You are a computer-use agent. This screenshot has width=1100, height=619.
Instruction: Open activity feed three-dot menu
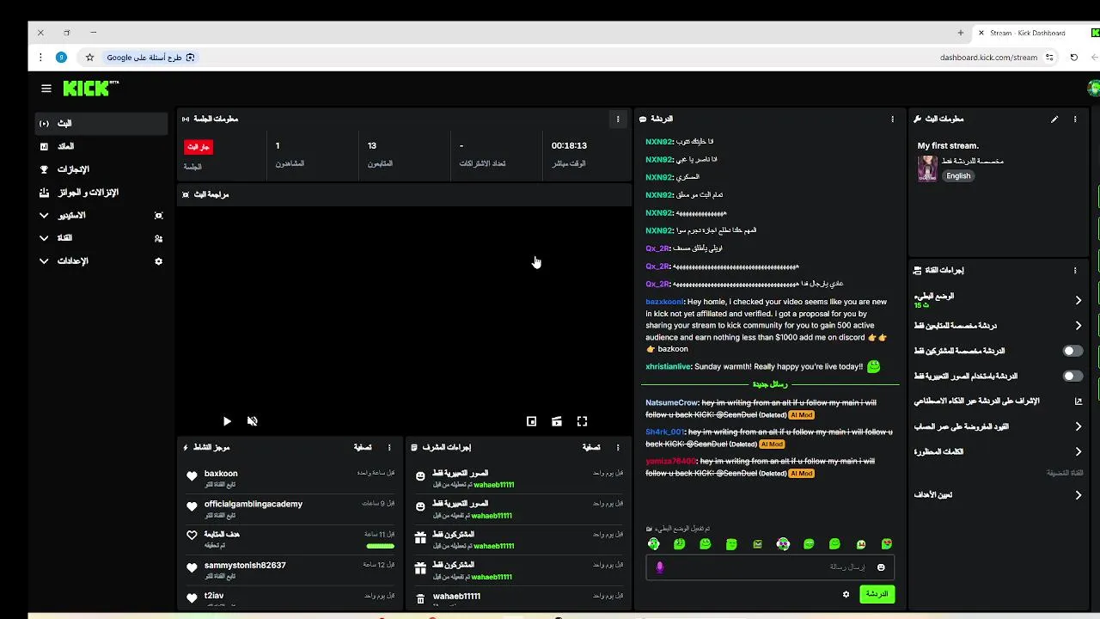click(389, 447)
